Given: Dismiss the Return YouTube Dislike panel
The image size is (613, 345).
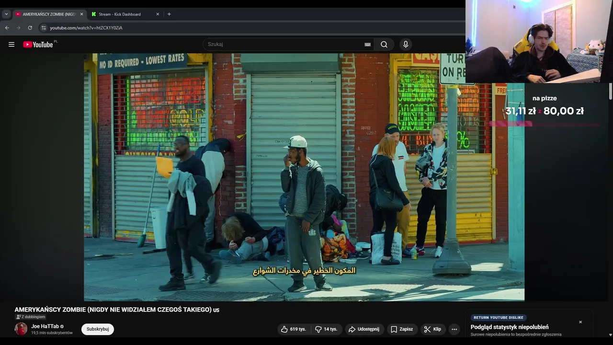Looking at the screenshot, I should point(580,322).
